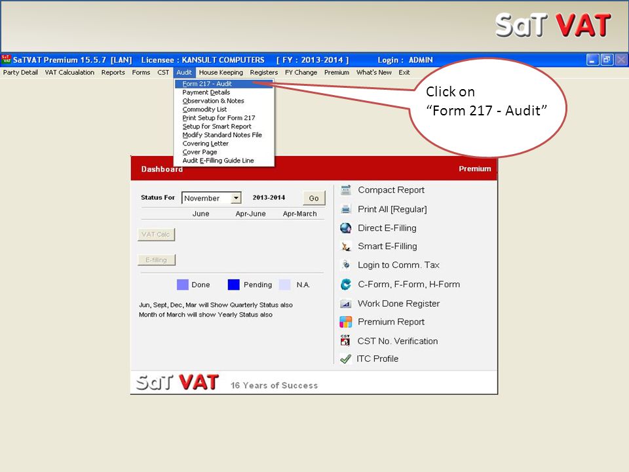This screenshot has width=629, height=472.
Task: Open the ITC Profile link
Action: point(377,359)
